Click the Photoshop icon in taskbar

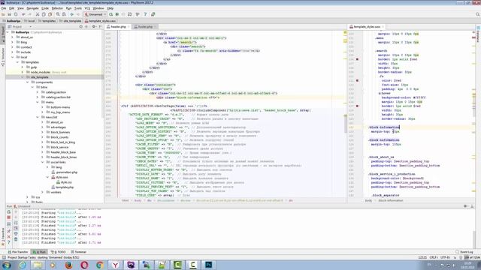pyautogui.click(x=208, y=265)
